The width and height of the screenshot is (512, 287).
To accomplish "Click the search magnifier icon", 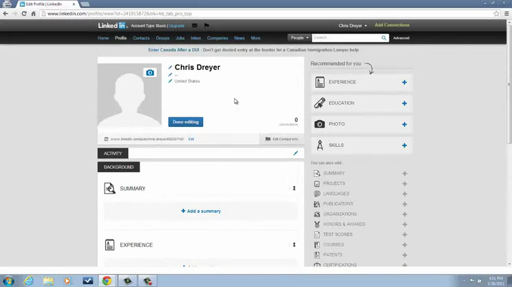I will pyautogui.click(x=384, y=38).
